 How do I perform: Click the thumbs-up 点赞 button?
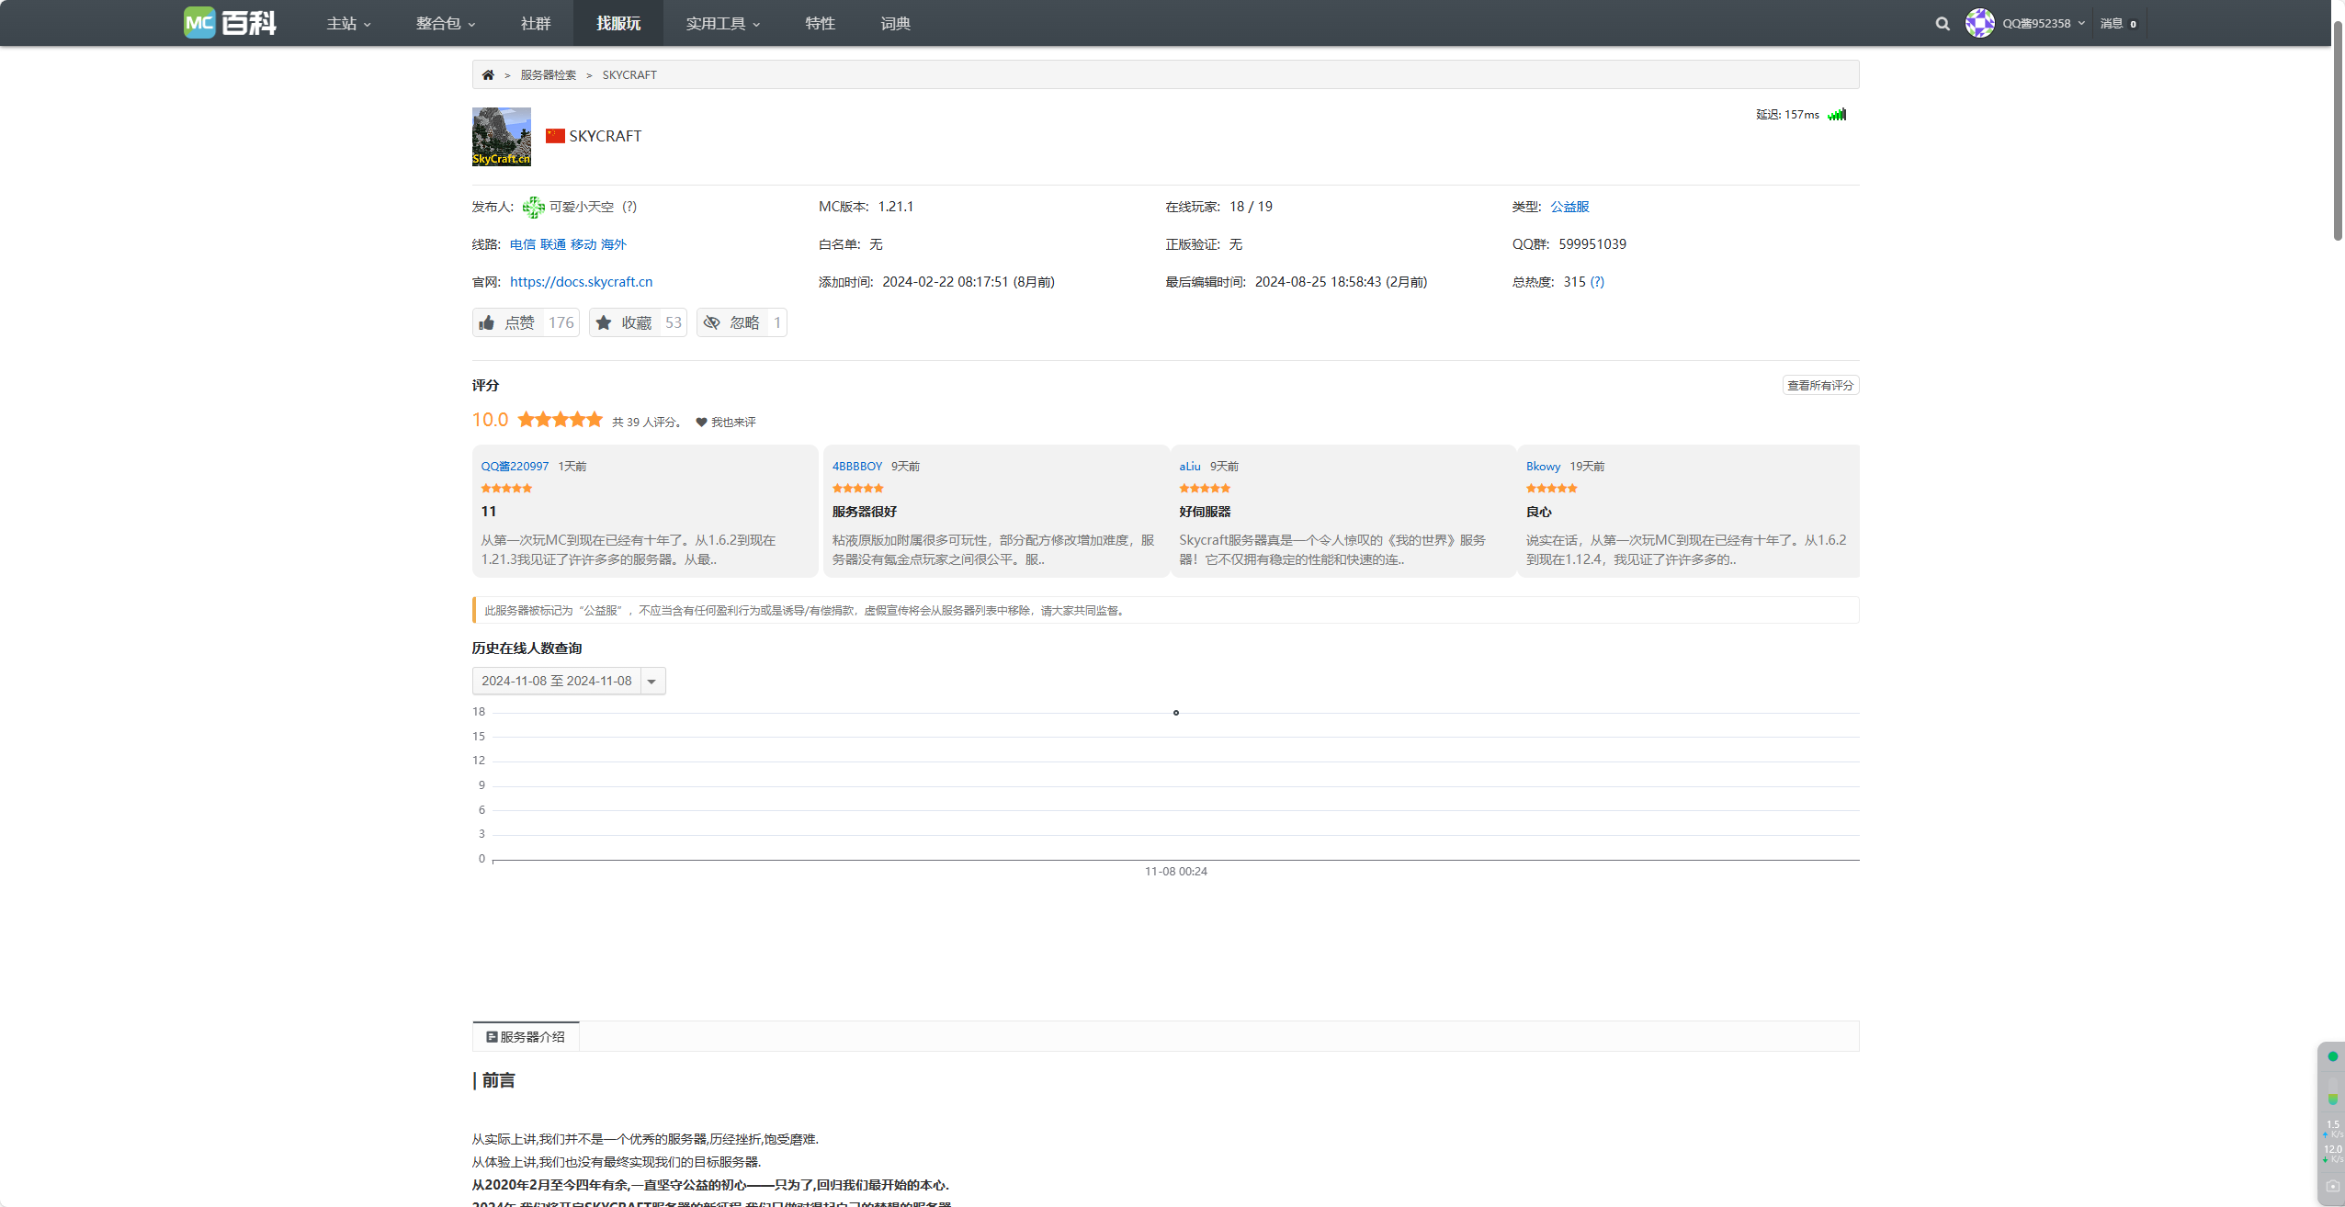click(x=526, y=322)
